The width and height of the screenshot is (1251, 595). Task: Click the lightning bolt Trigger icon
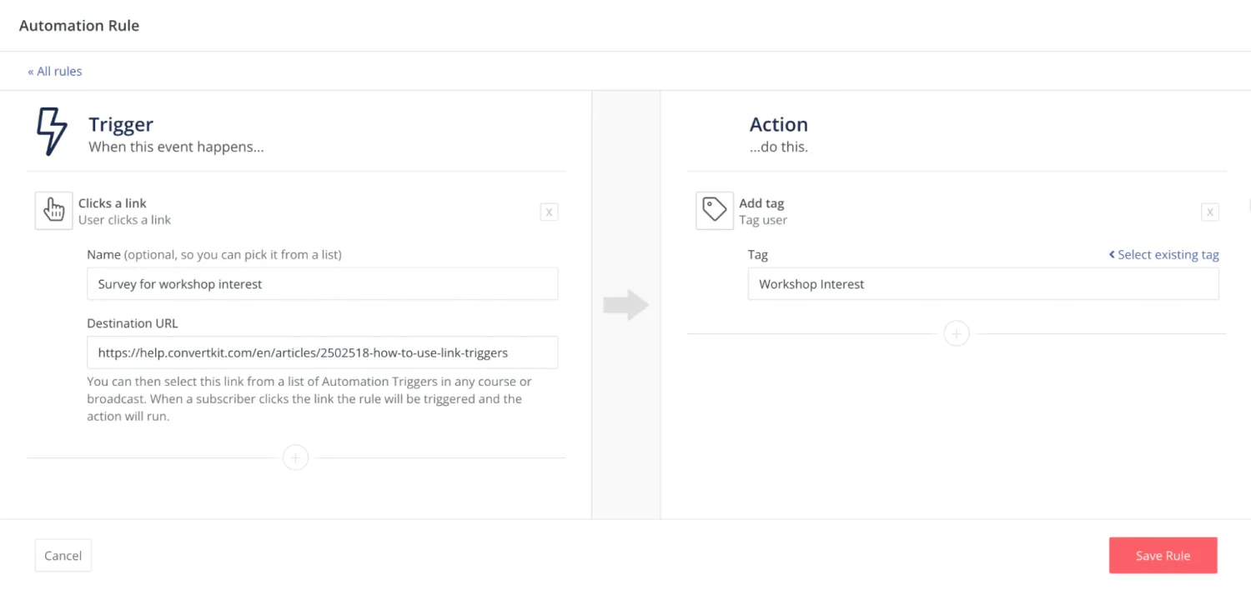(51, 132)
